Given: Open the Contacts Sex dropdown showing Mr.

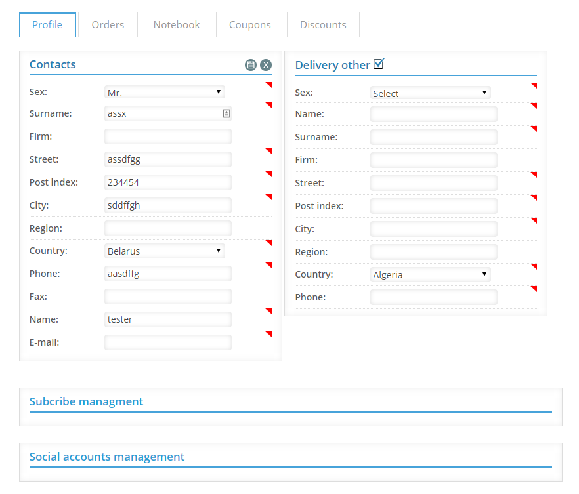Looking at the screenshot, I should (165, 93).
